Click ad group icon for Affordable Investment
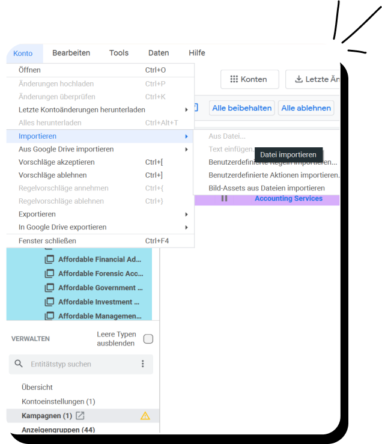Viewport: 382px width, 444px height. tap(49, 302)
